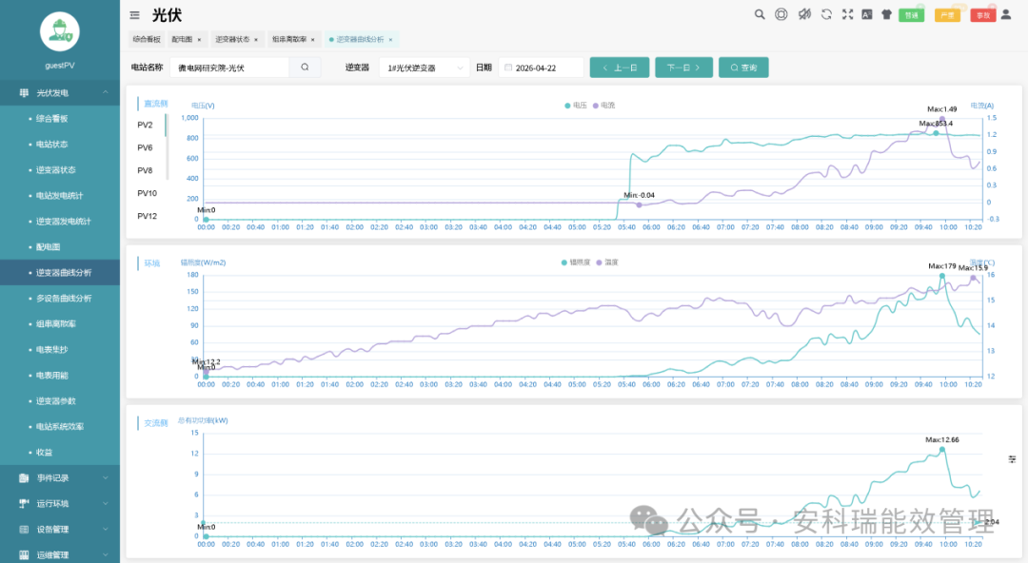Open the header search magnifier icon
1028x563 pixels.
[760, 14]
